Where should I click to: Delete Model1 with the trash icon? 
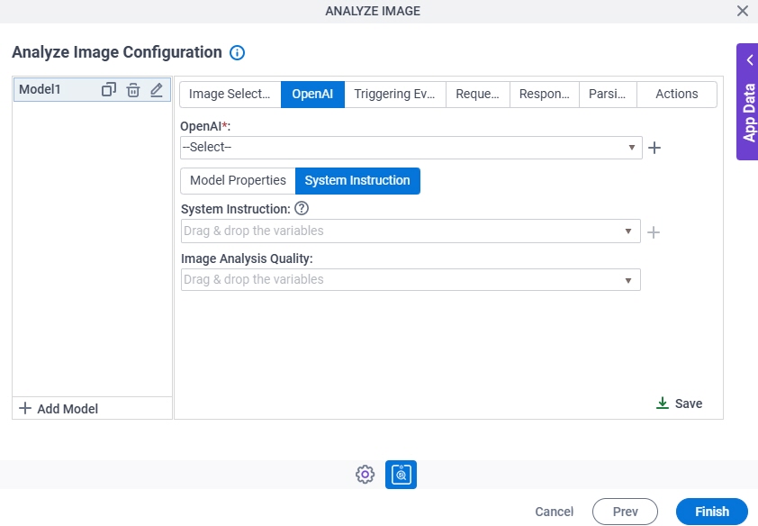[133, 90]
